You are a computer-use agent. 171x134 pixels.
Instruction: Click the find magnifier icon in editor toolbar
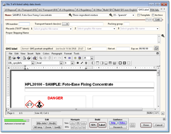click(35, 58)
